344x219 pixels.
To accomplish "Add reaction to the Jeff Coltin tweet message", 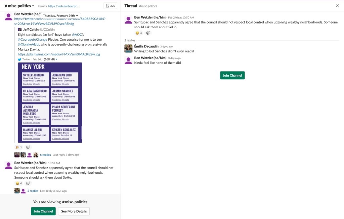I will (28, 147).
